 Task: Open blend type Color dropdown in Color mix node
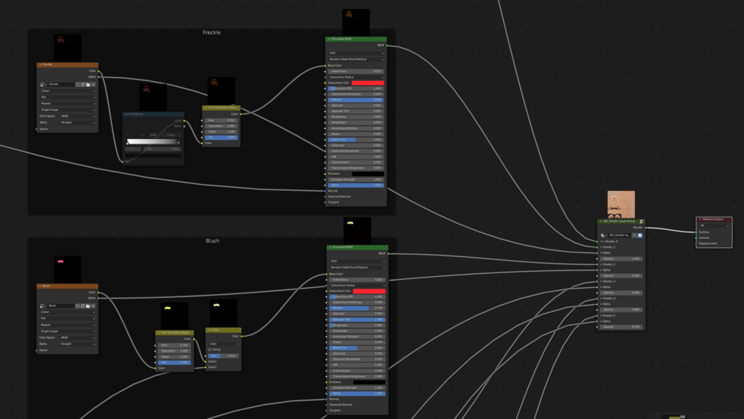[x=224, y=344]
